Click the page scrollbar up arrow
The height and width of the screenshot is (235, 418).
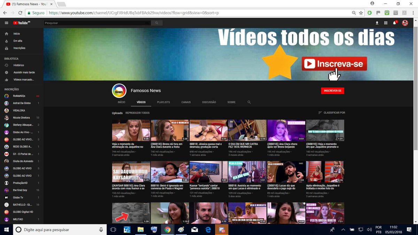pyautogui.click(x=416, y=19)
